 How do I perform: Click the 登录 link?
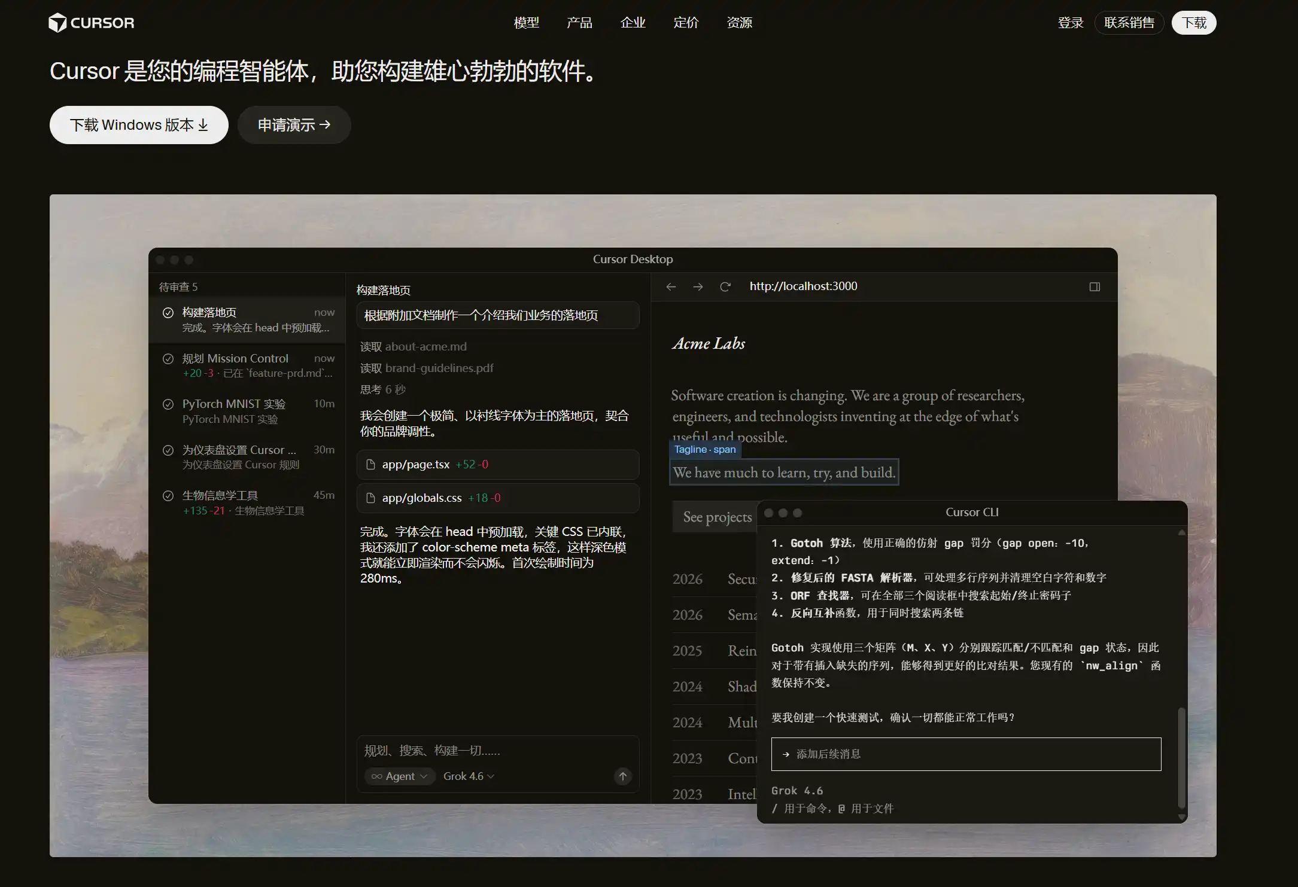[1071, 23]
